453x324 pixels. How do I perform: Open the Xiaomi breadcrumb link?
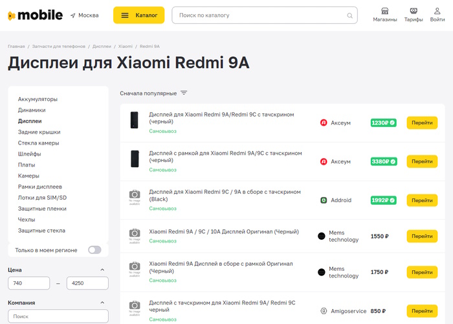126,46
